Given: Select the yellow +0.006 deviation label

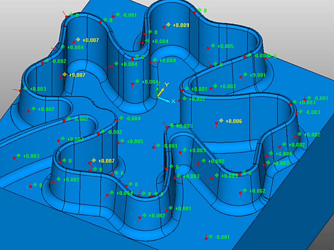Looking at the screenshot, I should 234,121.
